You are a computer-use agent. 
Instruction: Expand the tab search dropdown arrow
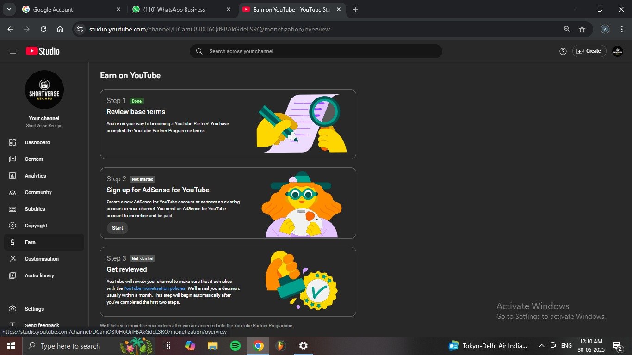point(9,9)
